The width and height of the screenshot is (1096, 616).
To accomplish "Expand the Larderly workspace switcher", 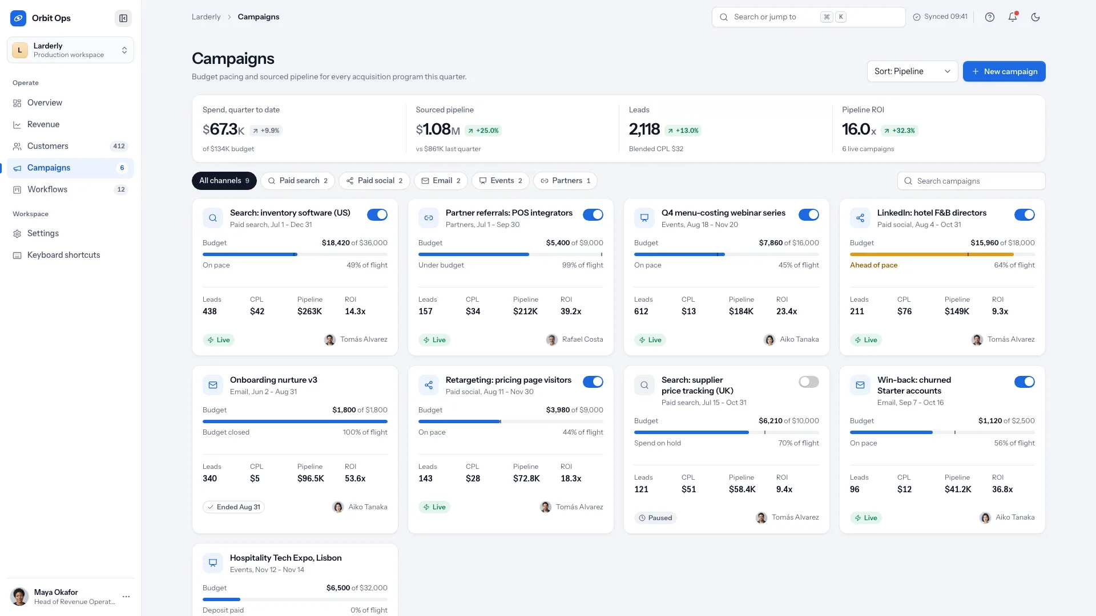I will point(71,50).
